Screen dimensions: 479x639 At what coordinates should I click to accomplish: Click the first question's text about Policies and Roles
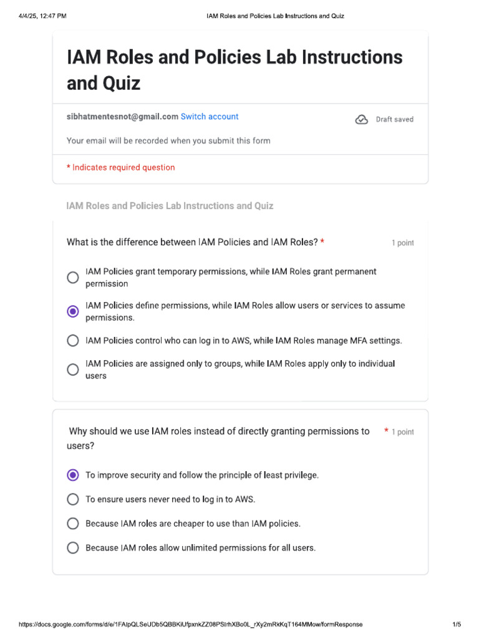[192, 242]
